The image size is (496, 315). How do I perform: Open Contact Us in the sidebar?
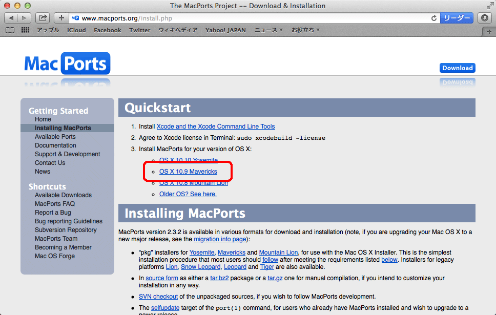click(50, 162)
